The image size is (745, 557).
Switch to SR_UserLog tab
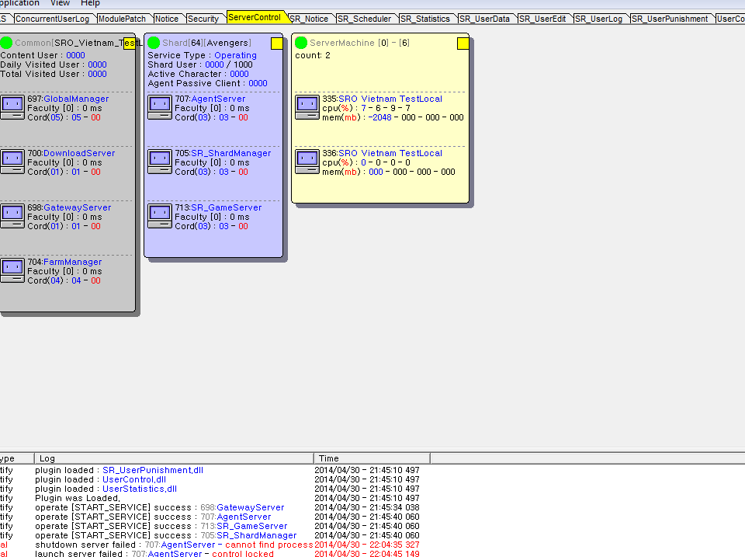click(x=598, y=19)
